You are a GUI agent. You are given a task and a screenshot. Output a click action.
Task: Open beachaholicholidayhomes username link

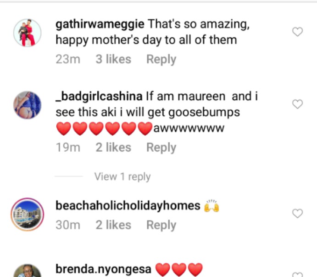128,205
